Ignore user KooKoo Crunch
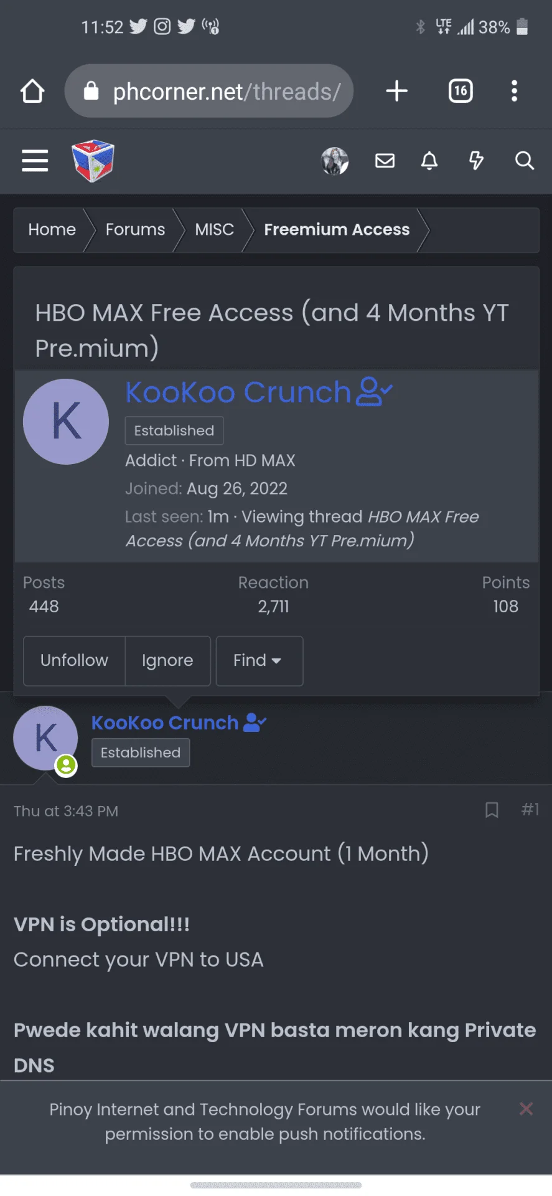552x1196 pixels. 167,661
